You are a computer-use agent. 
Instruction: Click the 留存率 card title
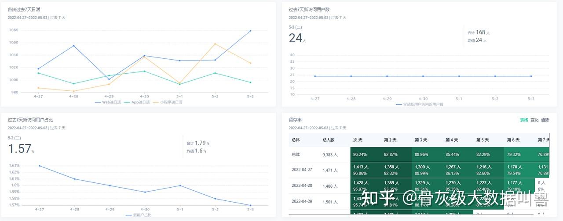[295, 120]
